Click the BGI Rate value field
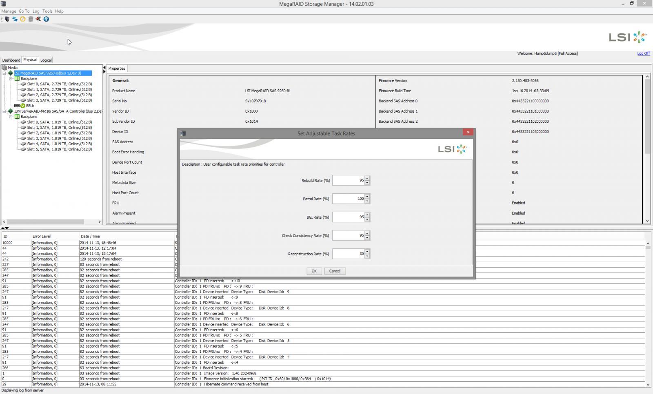The width and height of the screenshot is (653, 394). tap(349, 217)
